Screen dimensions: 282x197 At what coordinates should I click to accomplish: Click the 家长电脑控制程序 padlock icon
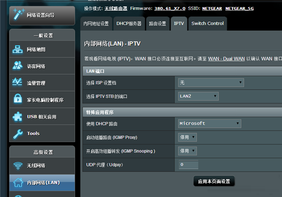click(x=18, y=99)
